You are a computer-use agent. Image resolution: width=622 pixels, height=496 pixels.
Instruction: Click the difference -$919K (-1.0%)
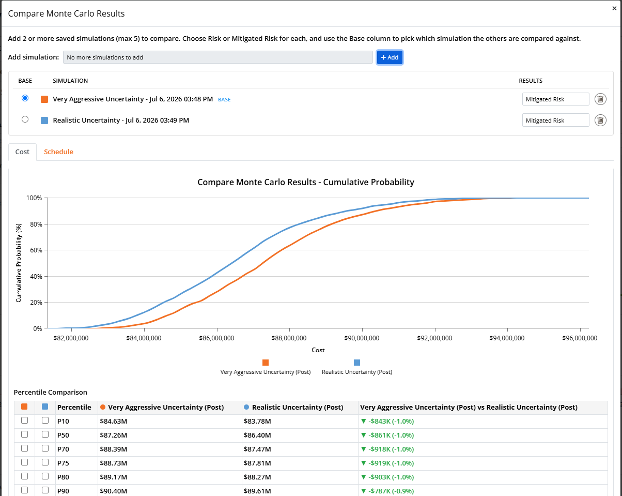point(387,463)
